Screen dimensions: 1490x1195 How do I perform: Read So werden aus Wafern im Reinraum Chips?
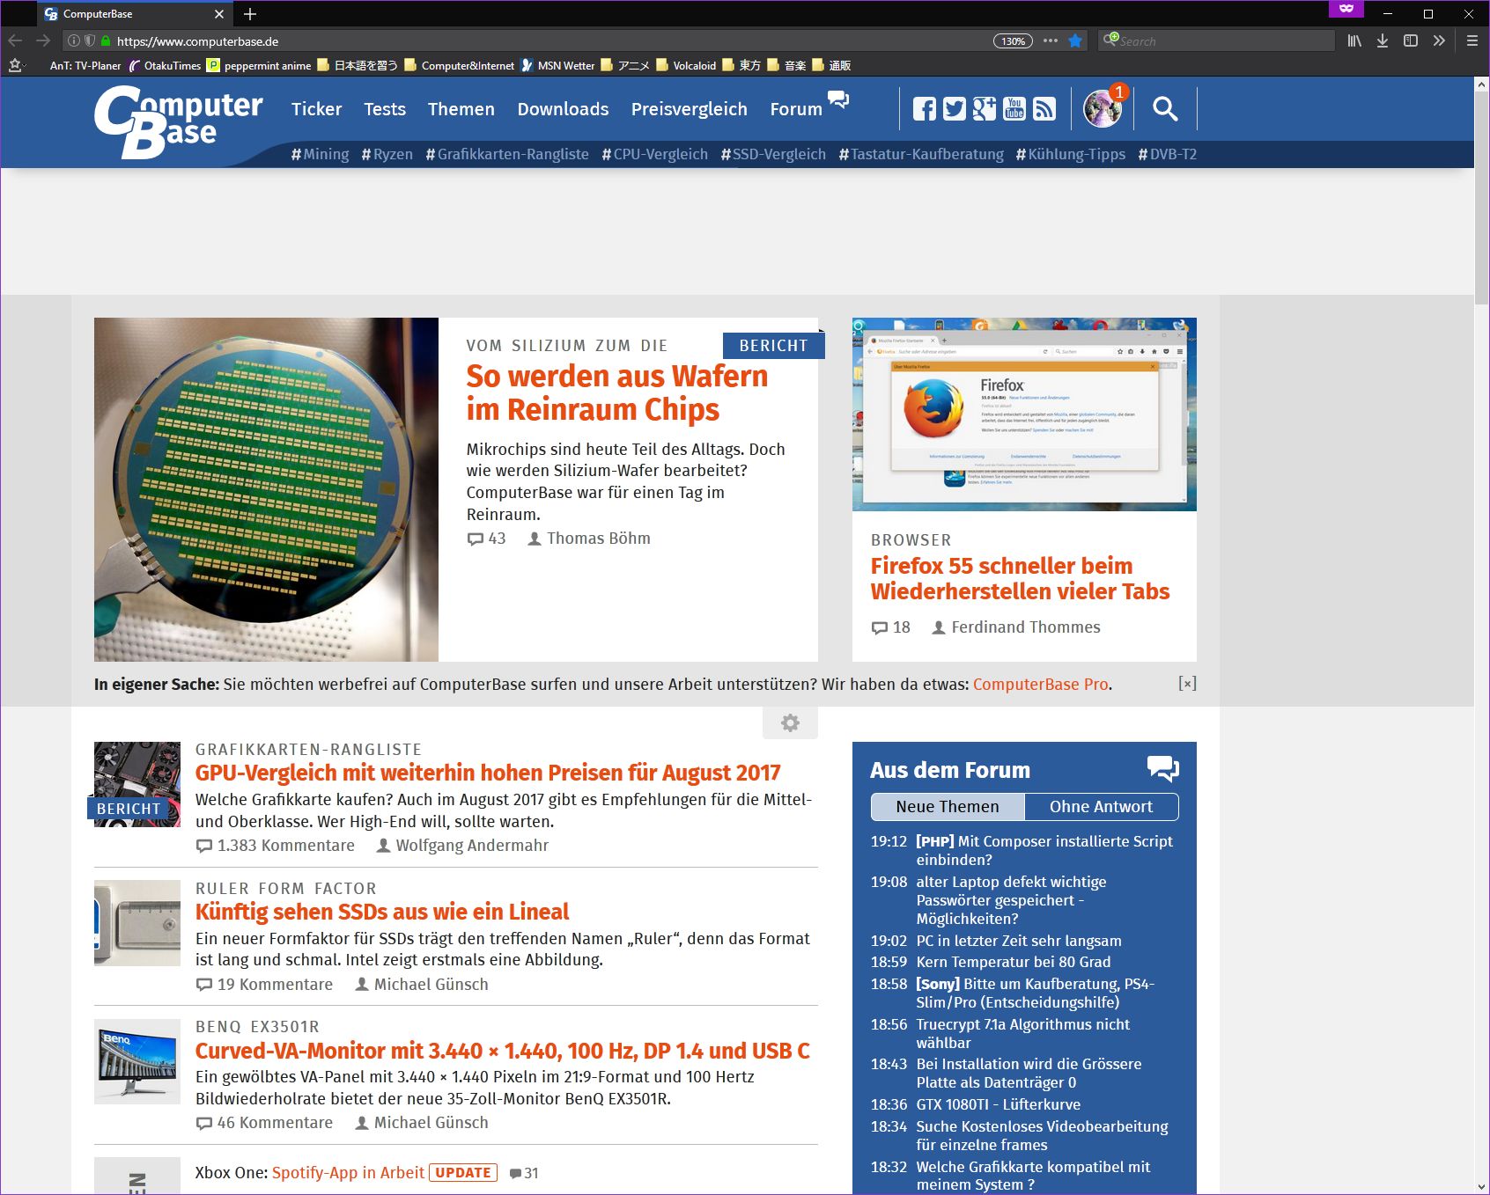click(x=617, y=392)
